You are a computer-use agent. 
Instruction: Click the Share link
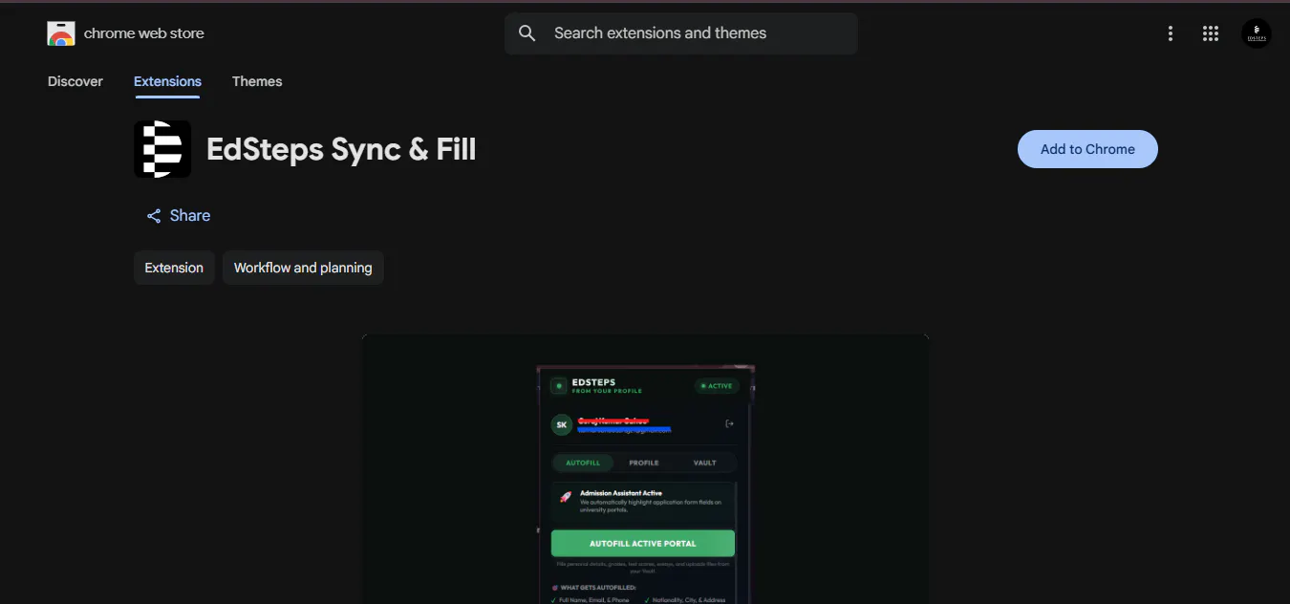[179, 216]
